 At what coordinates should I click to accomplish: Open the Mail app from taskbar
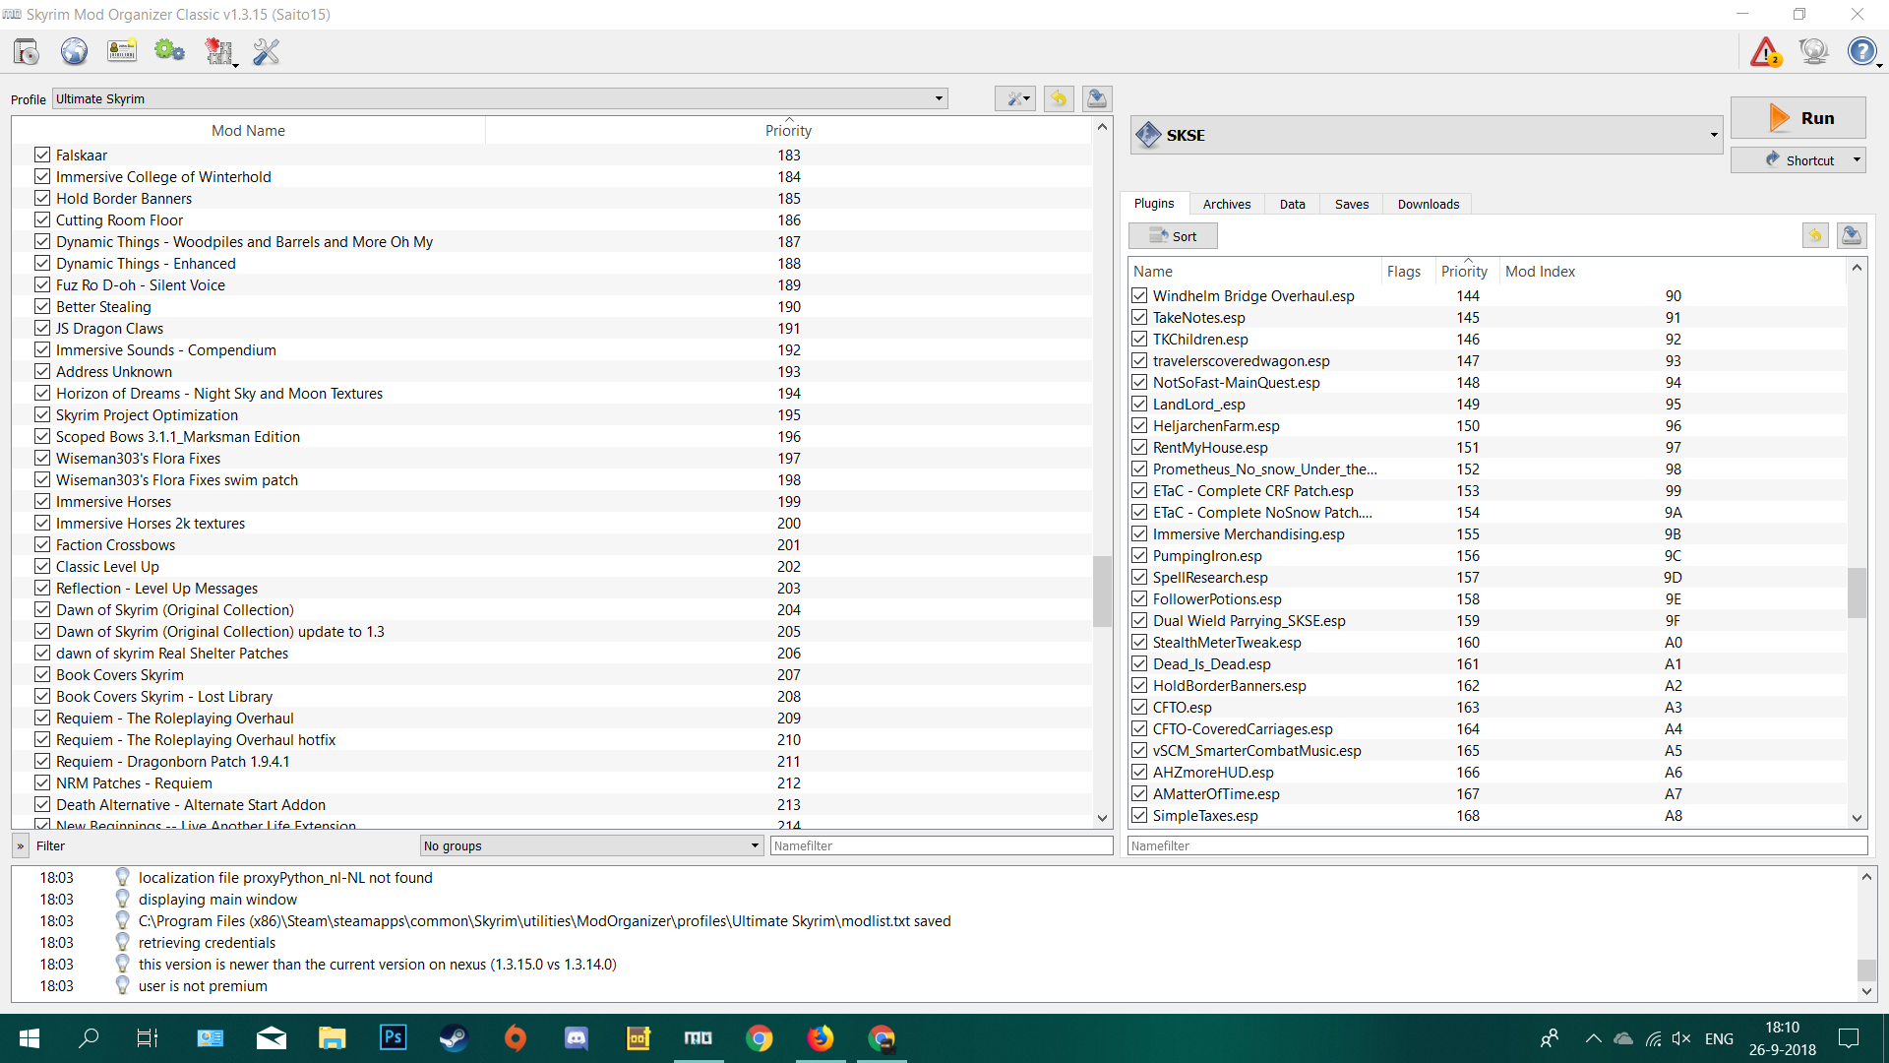pyautogui.click(x=272, y=1038)
